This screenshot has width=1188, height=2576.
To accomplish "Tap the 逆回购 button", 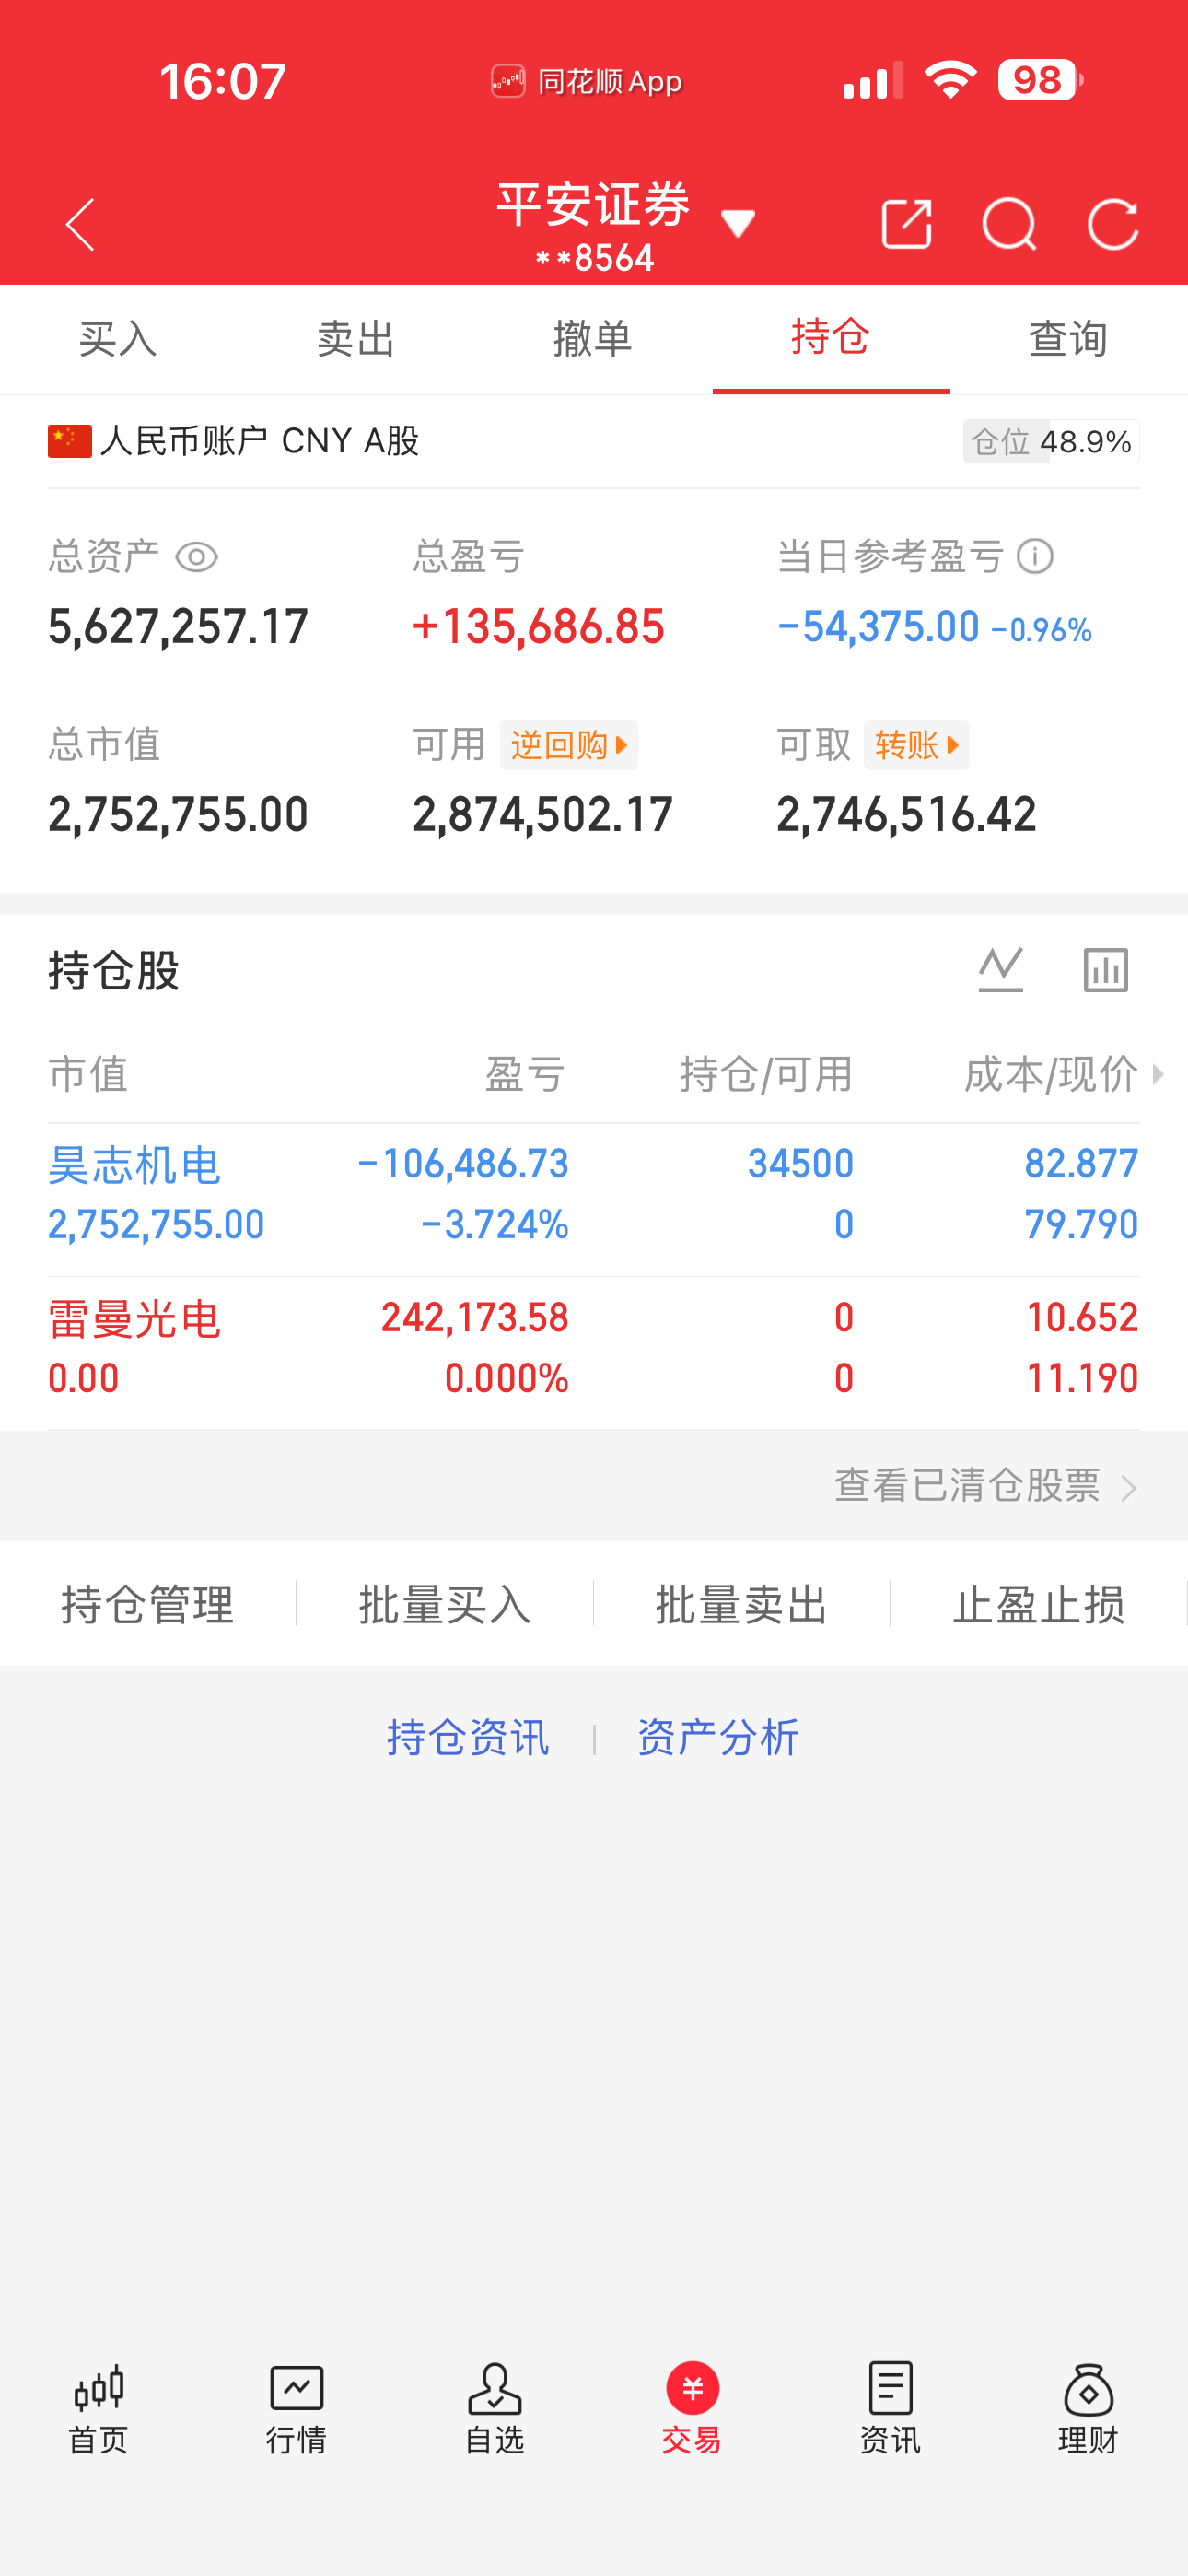I will click(569, 745).
